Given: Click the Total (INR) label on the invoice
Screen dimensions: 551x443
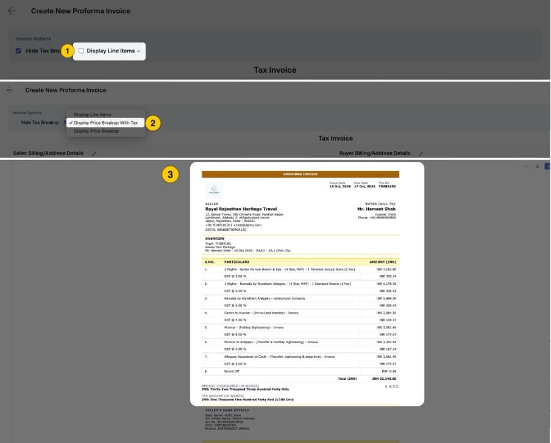Looking at the screenshot, I should [347, 379].
